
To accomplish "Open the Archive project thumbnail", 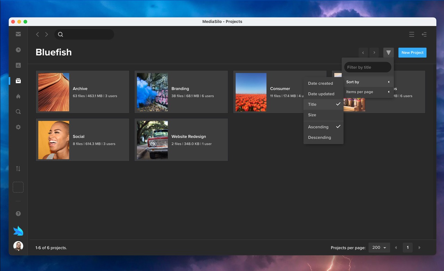I will [54, 92].
